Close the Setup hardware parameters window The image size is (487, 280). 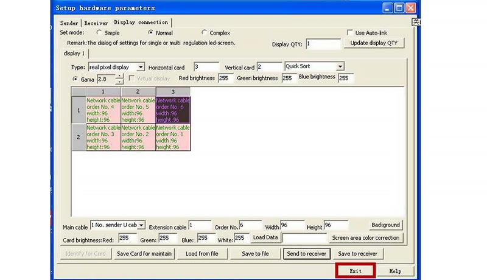[x=410, y=8]
